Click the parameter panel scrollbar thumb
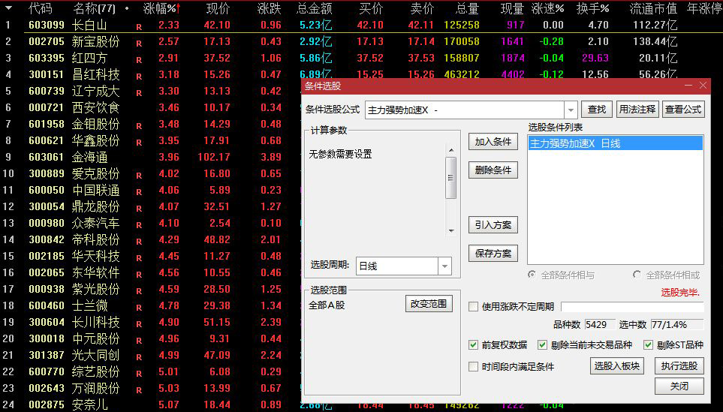The height and width of the screenshot is (412, 723). (451, 177)
